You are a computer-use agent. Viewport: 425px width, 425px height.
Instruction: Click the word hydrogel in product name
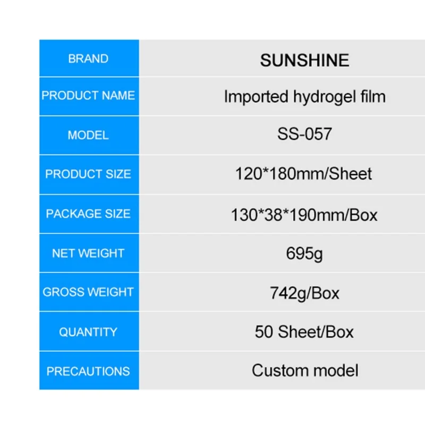[x=324, y=98]
